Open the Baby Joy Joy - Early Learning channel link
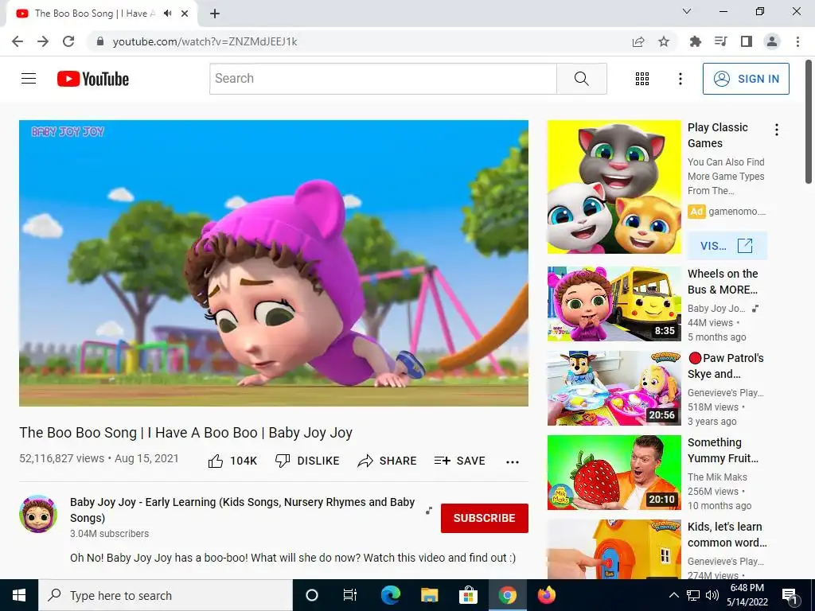Screen dimensions: 815x611 coord(242,510)
